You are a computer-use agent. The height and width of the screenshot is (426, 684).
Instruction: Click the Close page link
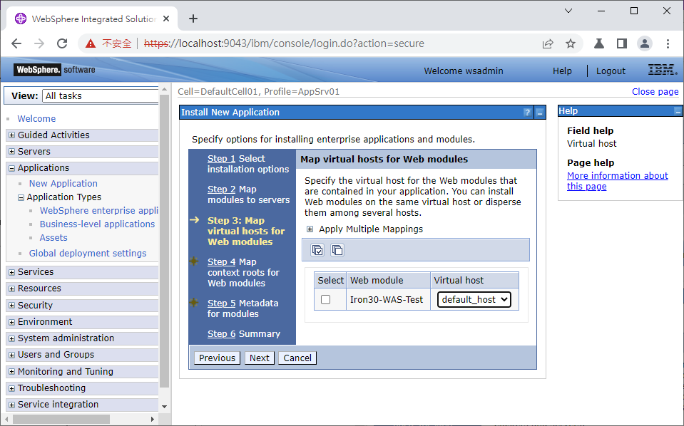(655, 91)
